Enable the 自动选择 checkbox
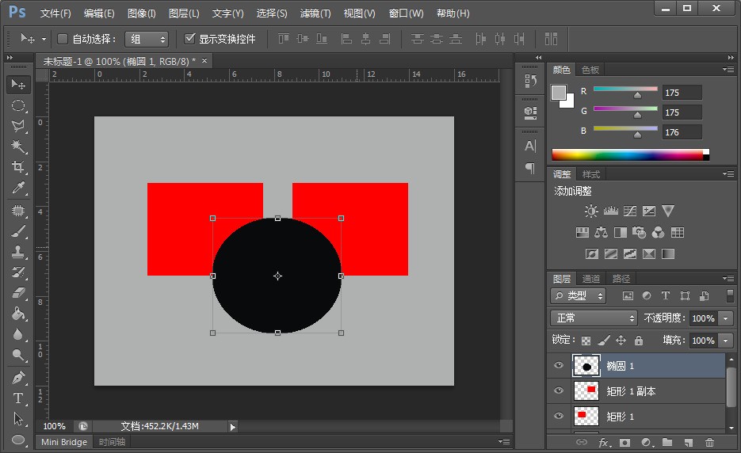Viewport: 741px width, 453px height. [63, 39]
